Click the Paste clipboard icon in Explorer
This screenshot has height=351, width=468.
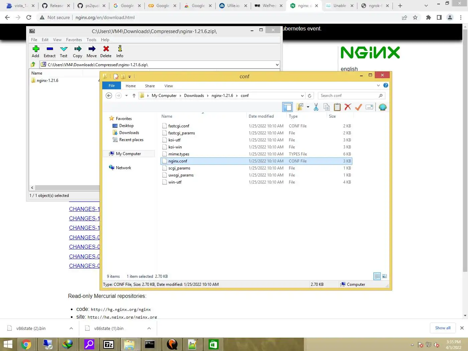337,107
